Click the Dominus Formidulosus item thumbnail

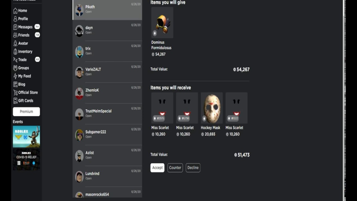pyautogui.click(x=162, y=23)
